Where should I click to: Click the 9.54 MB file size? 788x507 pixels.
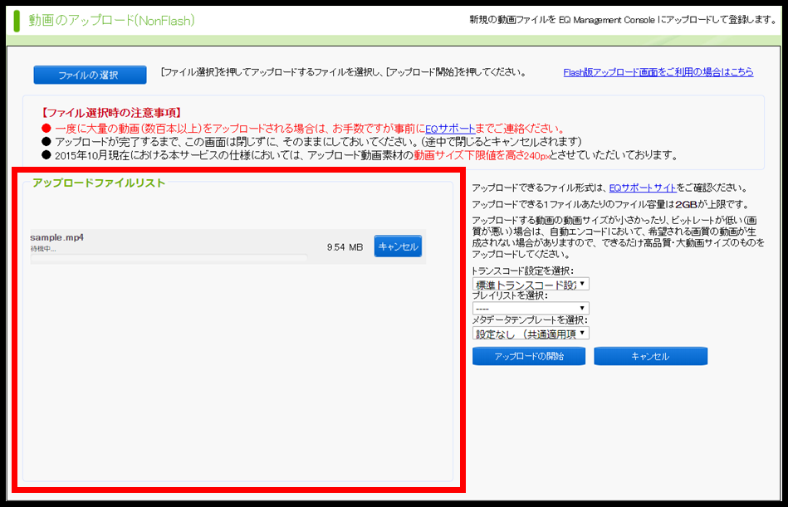pyautogui.click(x=345, y=247)
